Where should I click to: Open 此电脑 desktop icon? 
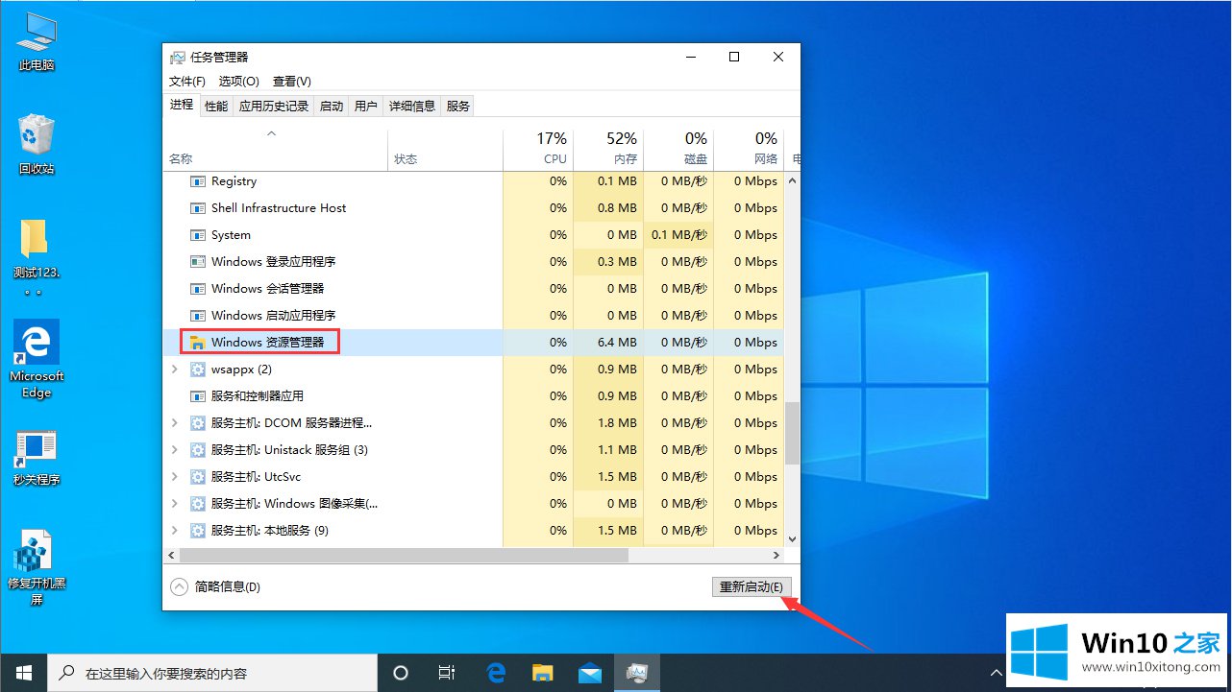[x=37, y=42]
